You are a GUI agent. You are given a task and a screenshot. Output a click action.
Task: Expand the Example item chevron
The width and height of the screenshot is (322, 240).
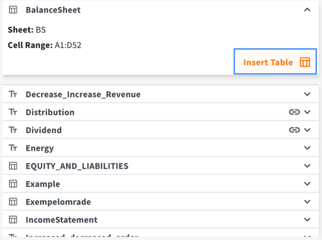pyautogui.click(x=307, y=184)
